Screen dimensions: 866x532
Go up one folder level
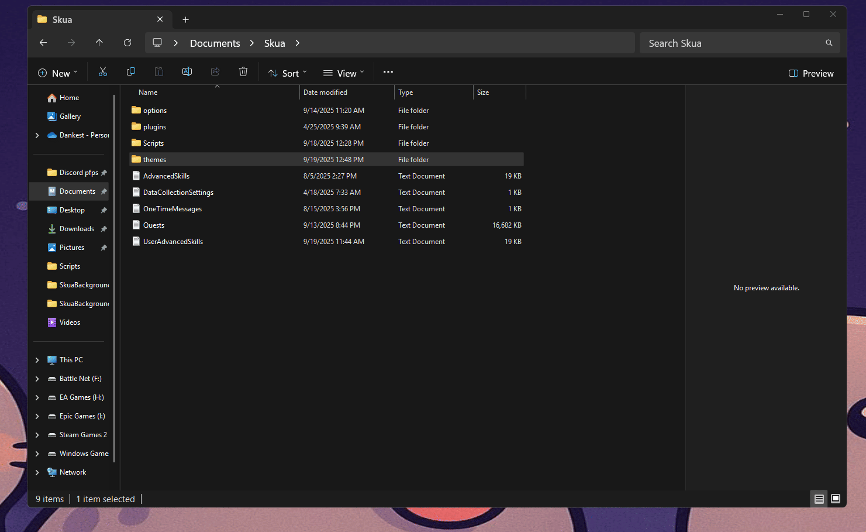click(99, 43)
